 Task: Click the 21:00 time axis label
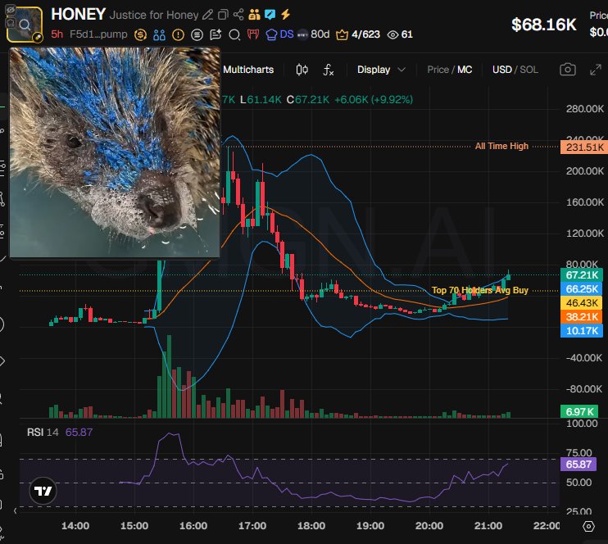pos(488,526)
